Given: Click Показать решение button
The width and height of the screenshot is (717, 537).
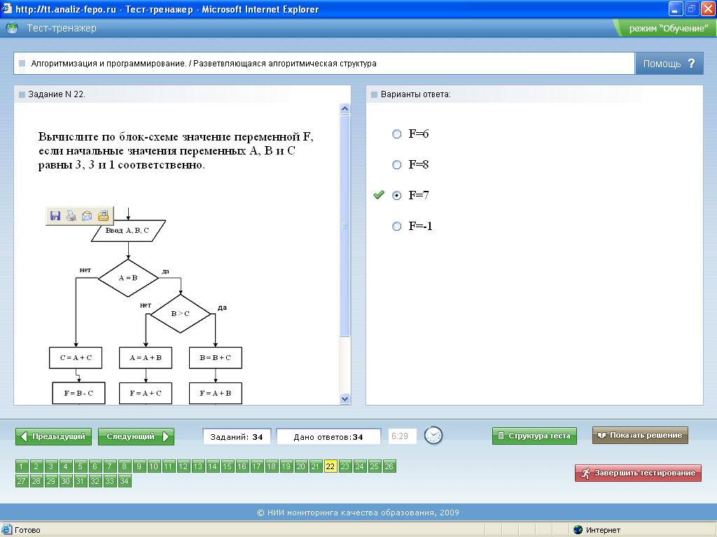Looking at the screenshot, I should (x=640, y=435).
